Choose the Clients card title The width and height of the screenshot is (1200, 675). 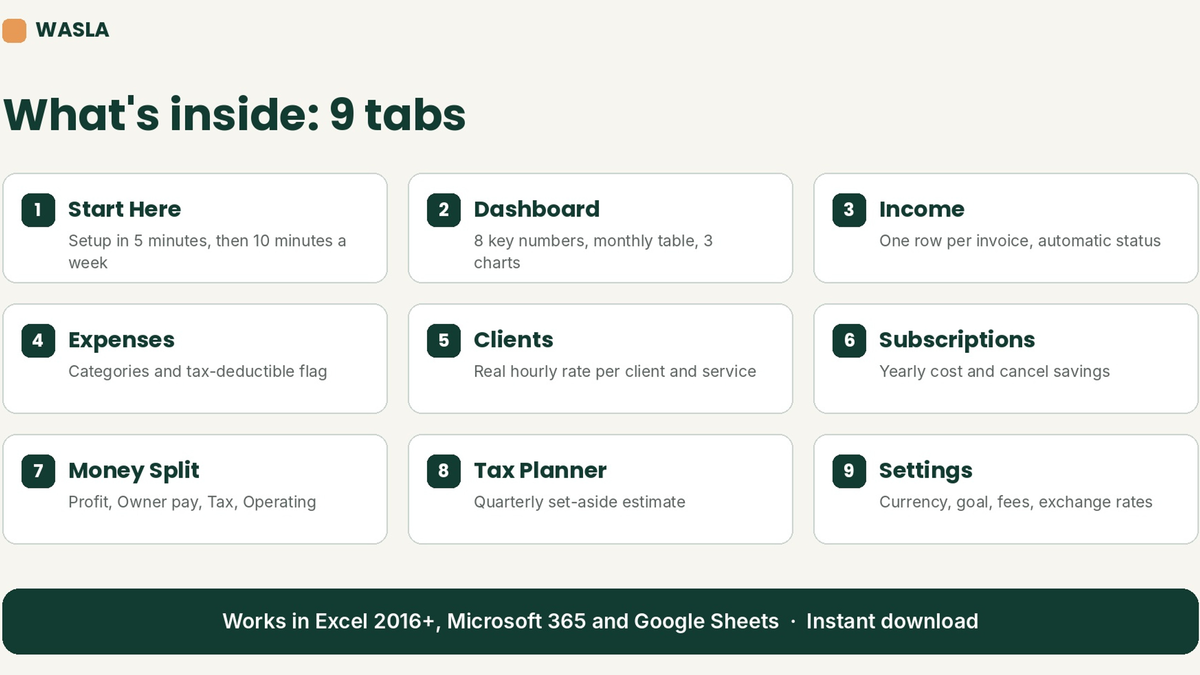click(x=514, y=339)
